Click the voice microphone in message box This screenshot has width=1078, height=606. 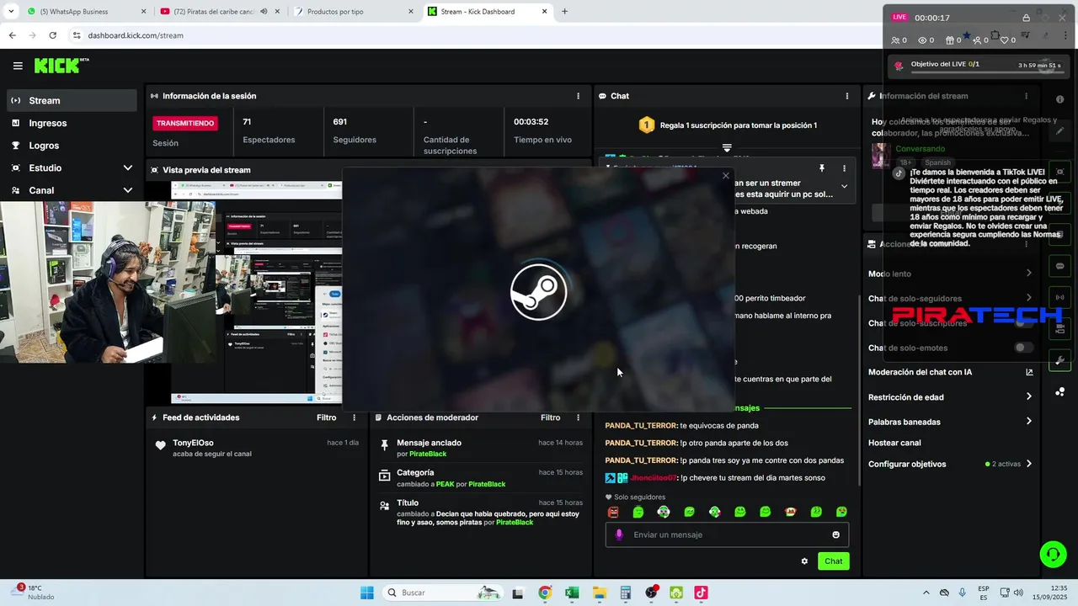pyautogui.click(x=619, y=534)
